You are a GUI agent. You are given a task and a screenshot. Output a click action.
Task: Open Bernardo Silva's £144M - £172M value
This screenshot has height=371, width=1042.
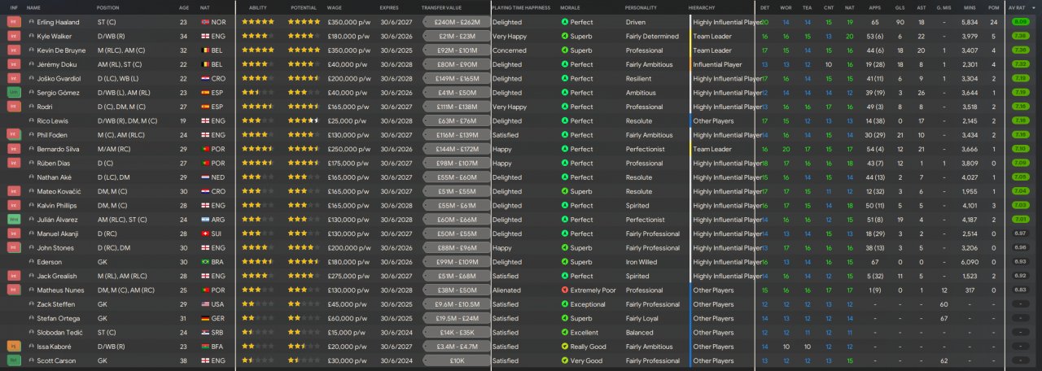tap(457, 149)
